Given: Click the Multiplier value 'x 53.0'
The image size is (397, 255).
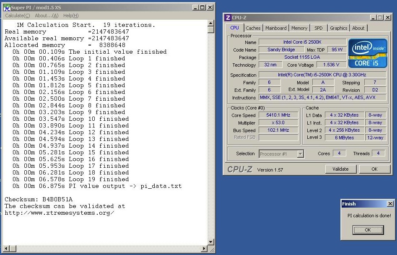Looking at the screenshot, I should tap(278, 123).
